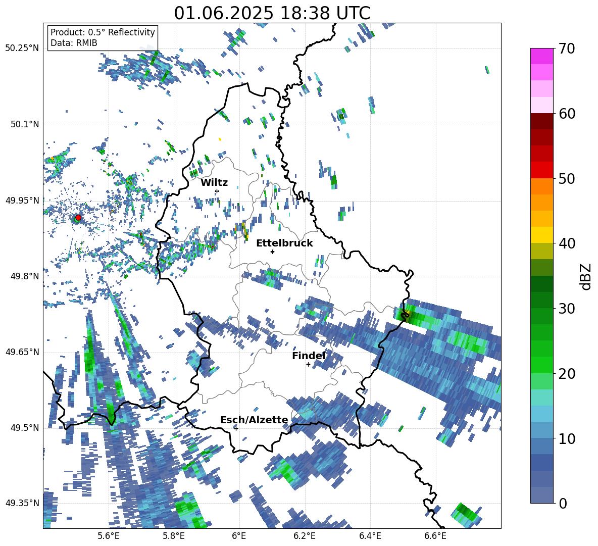Click the colorbar value 20
Image resolution: width=598 pixels, height=546 pixels.
pyautogui.click(x=567, y=373)
